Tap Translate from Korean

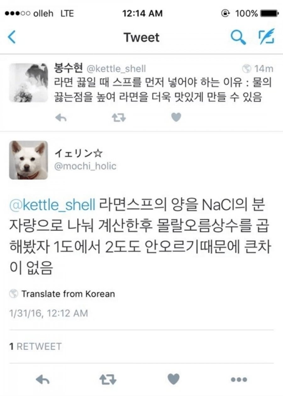[68, 294]
